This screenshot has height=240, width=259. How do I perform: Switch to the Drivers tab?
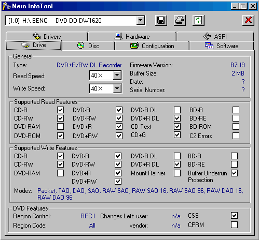[47, 36]
